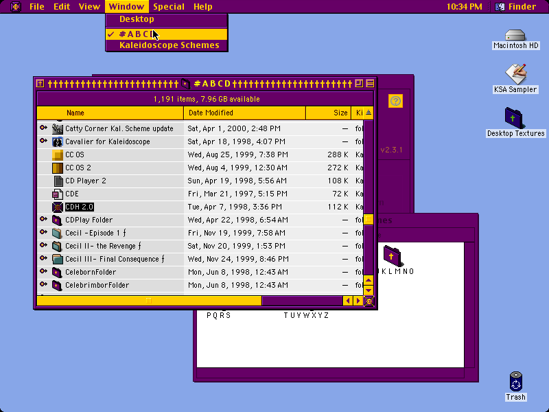
Task: Choose # A B C D in the Window menu
Action: tap(167, 34)
